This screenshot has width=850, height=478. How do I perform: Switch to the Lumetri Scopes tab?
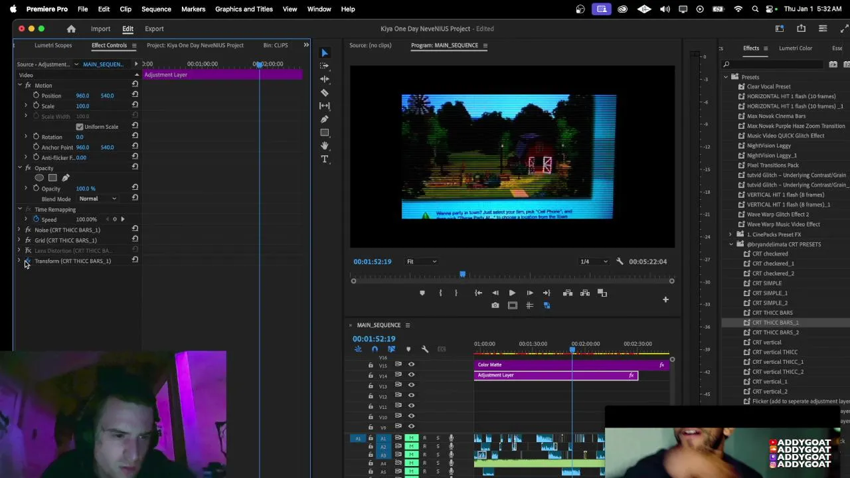click(53, 45)
